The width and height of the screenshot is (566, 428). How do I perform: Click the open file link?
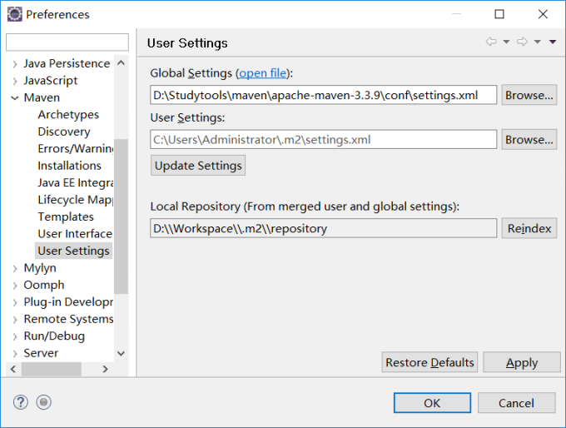coord(263,73)
